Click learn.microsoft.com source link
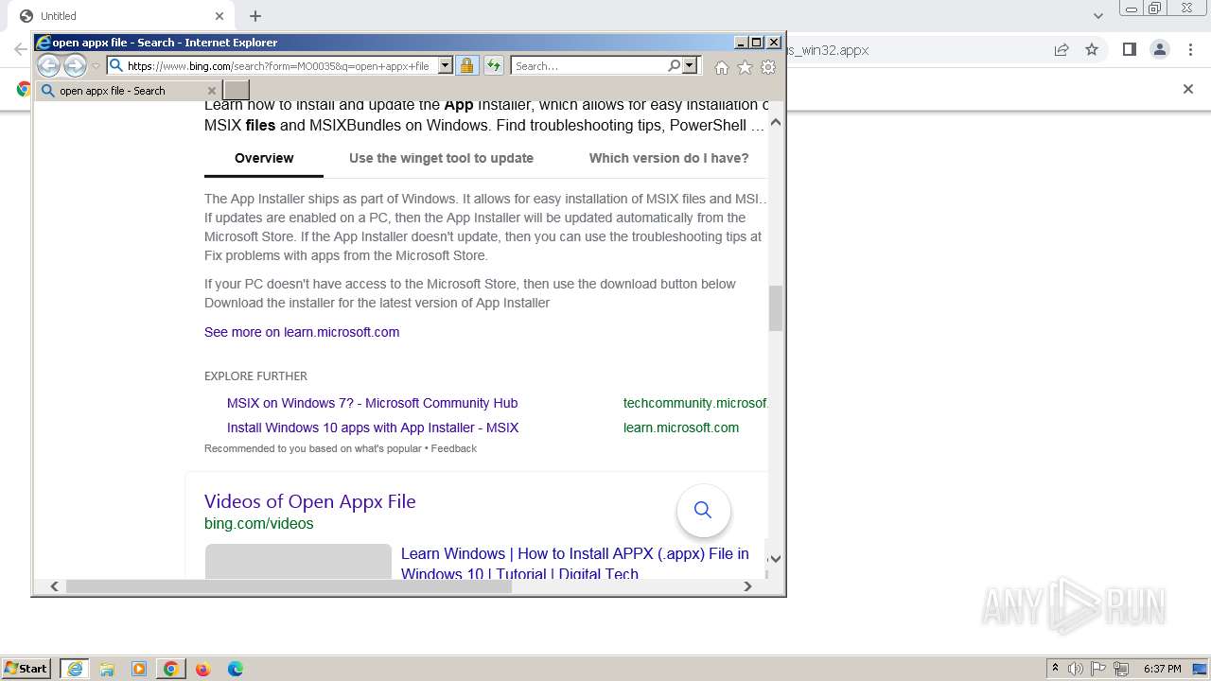Screen dimensions: 1211x681 681,428
